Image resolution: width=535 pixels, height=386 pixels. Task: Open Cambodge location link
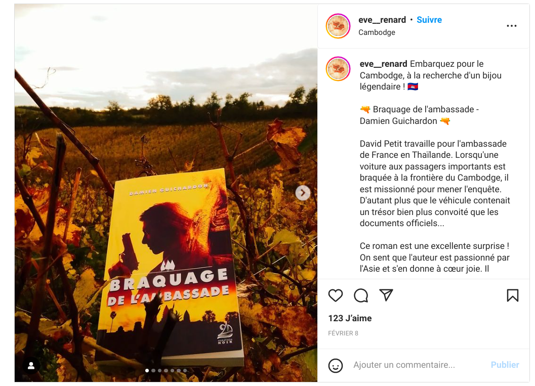(x=377, y=32)
